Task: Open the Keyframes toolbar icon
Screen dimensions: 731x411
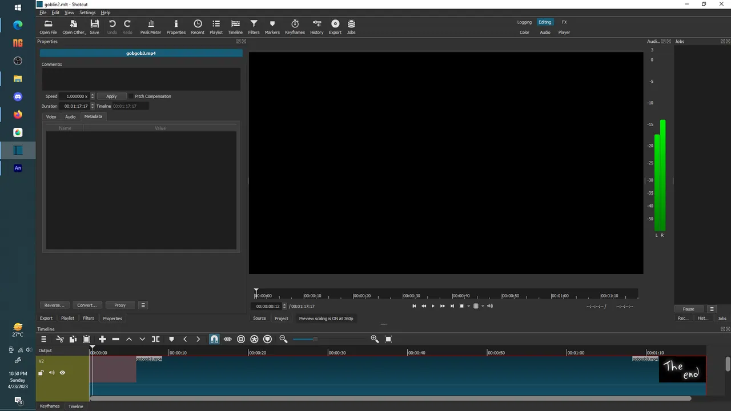Action: 295,27
